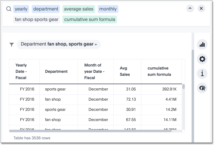Viewport: 214px width, 145px height.
Task: Click 'cumulative sum formula' search token
Action: pos(90,19)
